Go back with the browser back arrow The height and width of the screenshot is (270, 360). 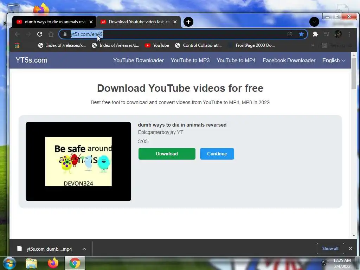coord(17,34)
